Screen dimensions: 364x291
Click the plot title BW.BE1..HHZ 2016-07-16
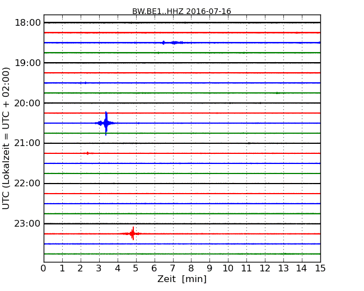[181, 11]
